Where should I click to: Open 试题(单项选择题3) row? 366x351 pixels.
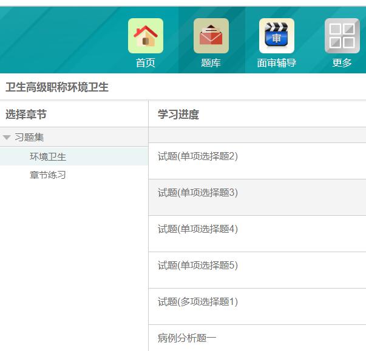pyautogui.click(x=257, y=198)
